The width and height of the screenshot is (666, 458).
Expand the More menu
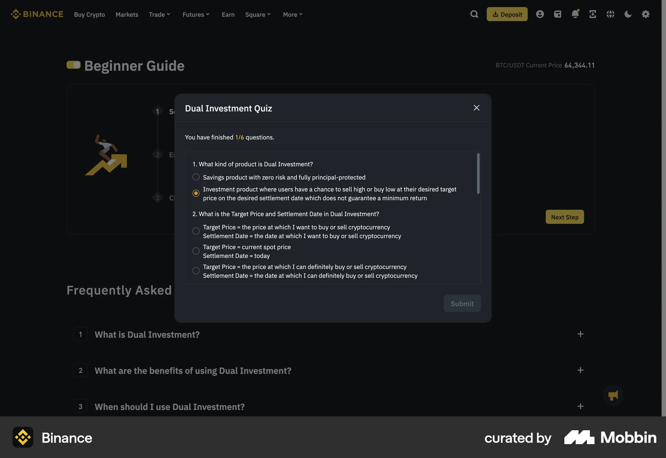point(292,15)
